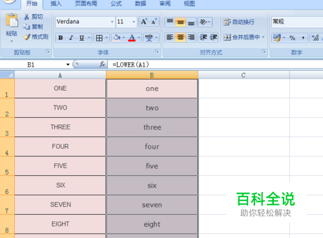Select the column B header

click(152, 75)
